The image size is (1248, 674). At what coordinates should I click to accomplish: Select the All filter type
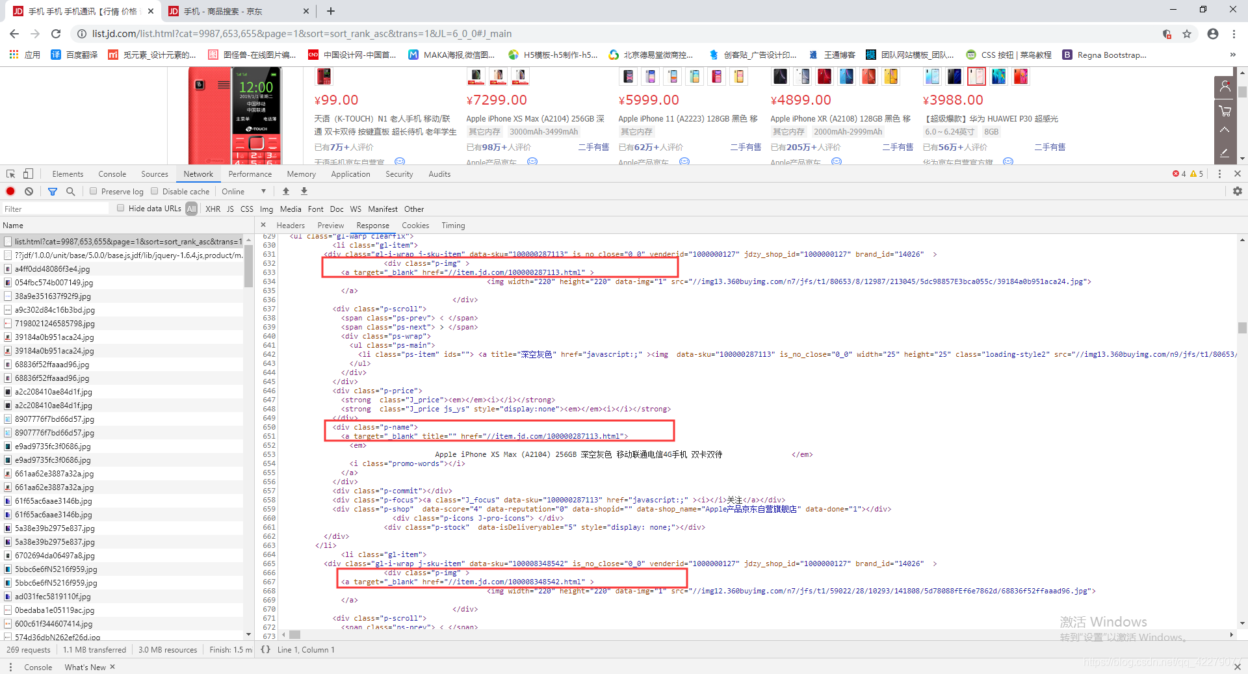pyautogui.click(x=191, y=209)
